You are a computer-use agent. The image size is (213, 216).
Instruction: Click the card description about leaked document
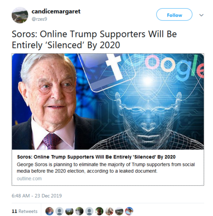(106, 168)
